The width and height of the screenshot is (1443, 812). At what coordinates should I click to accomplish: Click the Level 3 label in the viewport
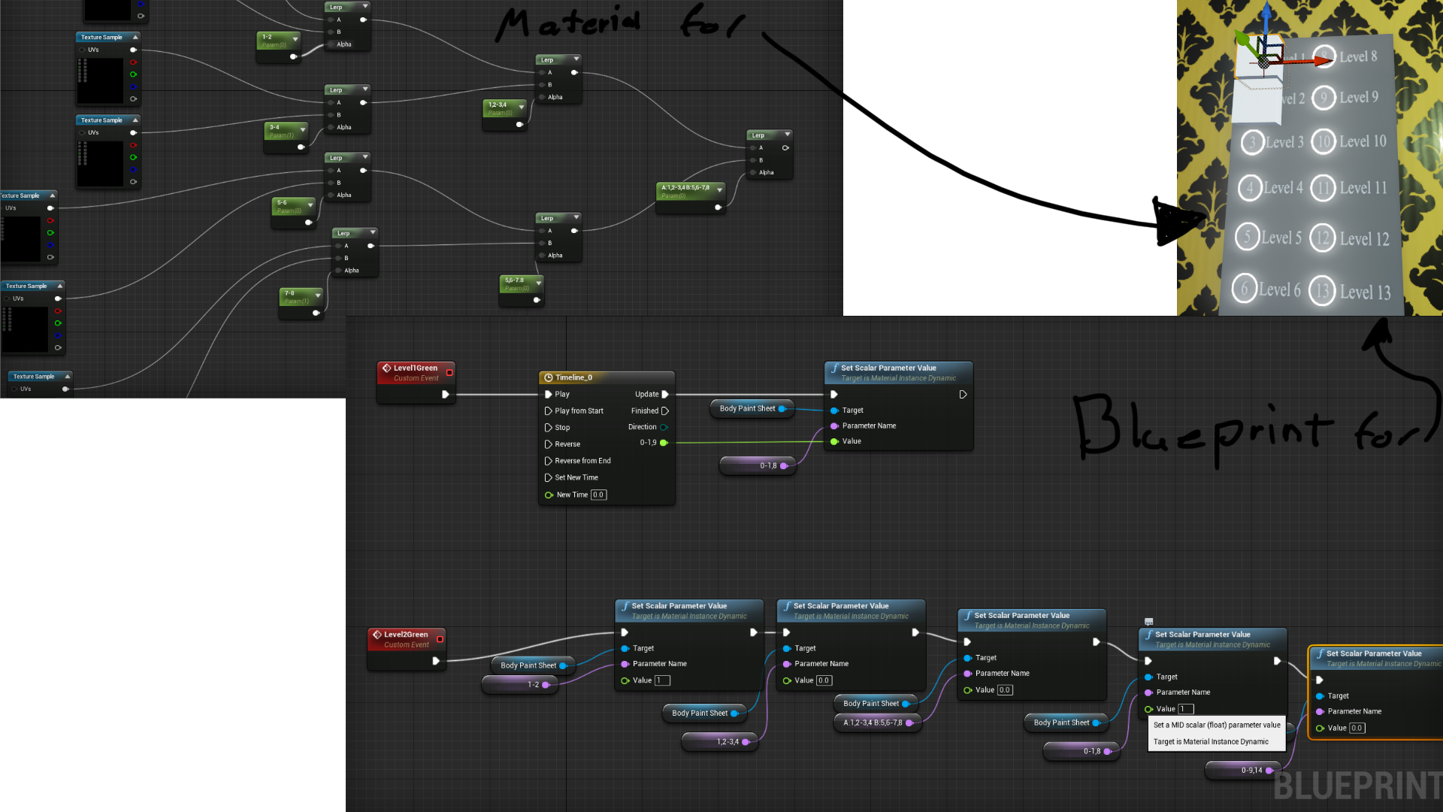click(1284, 142)
